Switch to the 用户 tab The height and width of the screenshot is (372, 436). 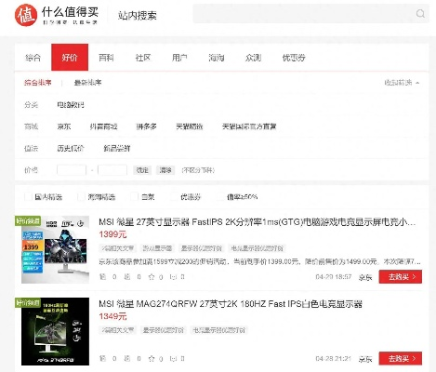[x=179, y=58]
